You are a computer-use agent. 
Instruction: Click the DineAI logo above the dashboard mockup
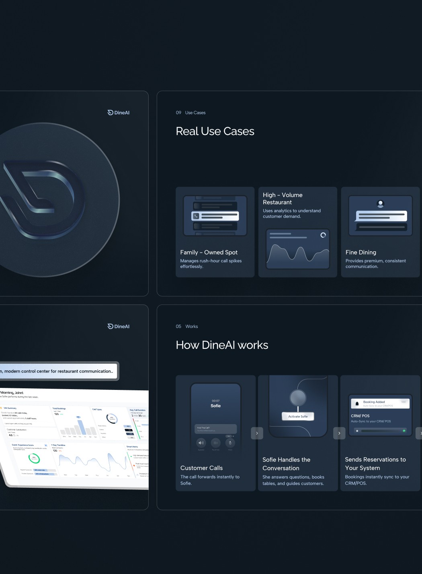point(119,327)
